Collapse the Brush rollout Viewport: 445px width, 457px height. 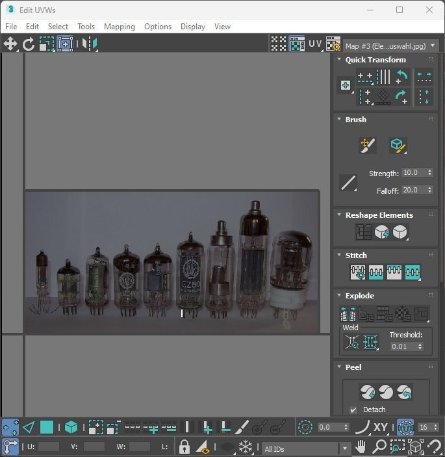tap(339, 119)
